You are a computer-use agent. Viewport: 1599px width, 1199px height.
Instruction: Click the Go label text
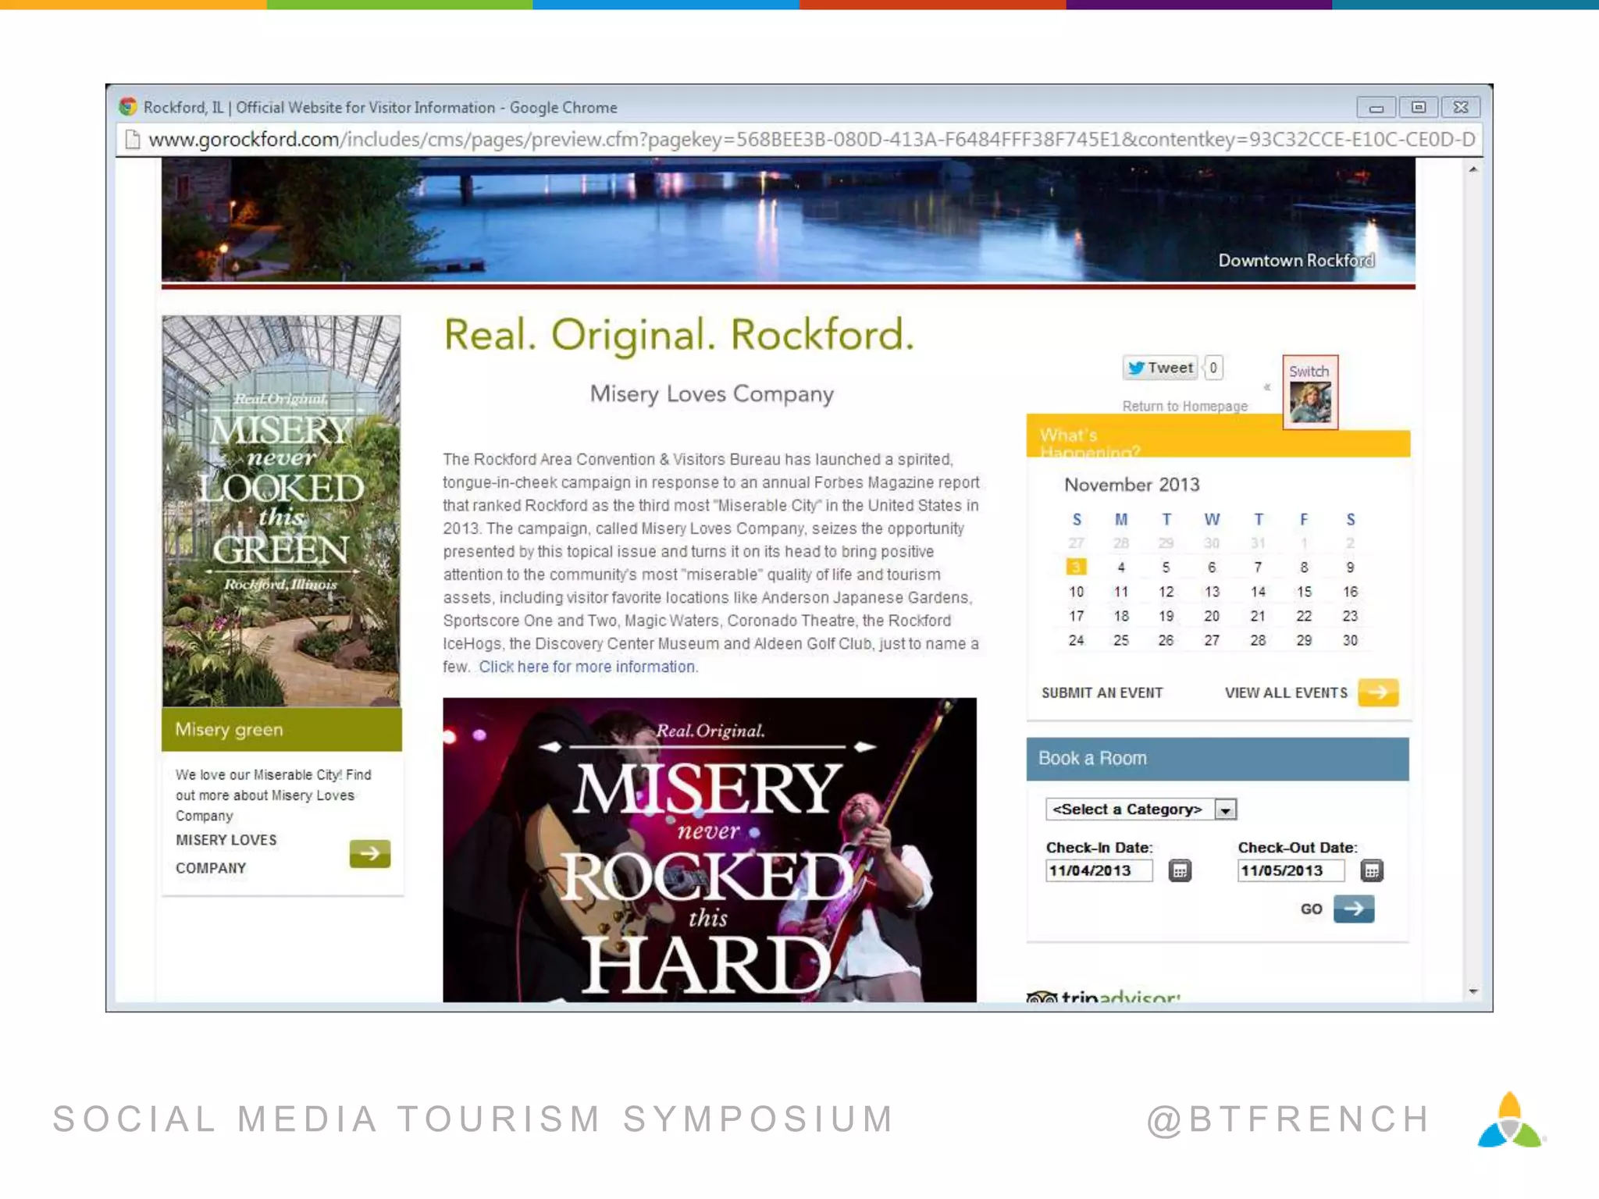(x=1311, y=909)
